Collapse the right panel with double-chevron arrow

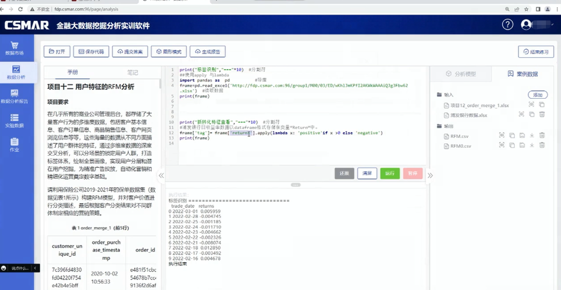point(430,176)
